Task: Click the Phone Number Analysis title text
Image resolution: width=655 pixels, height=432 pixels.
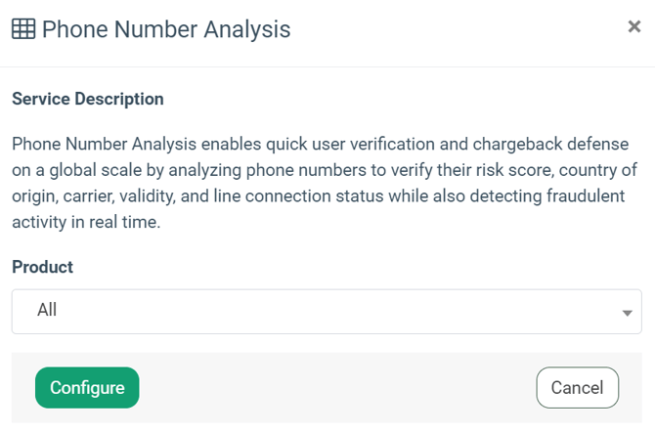Action: click(166, 29)
